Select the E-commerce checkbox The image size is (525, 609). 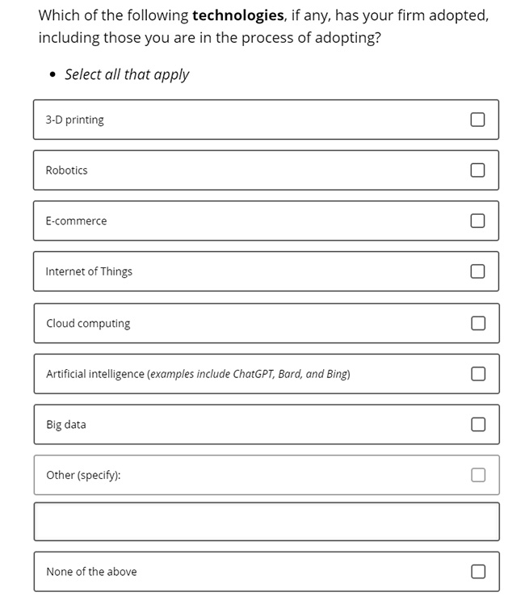[477, 220]
